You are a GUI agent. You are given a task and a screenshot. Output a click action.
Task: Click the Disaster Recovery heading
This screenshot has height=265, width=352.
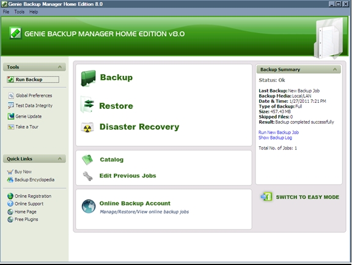[x=139, y=127]
